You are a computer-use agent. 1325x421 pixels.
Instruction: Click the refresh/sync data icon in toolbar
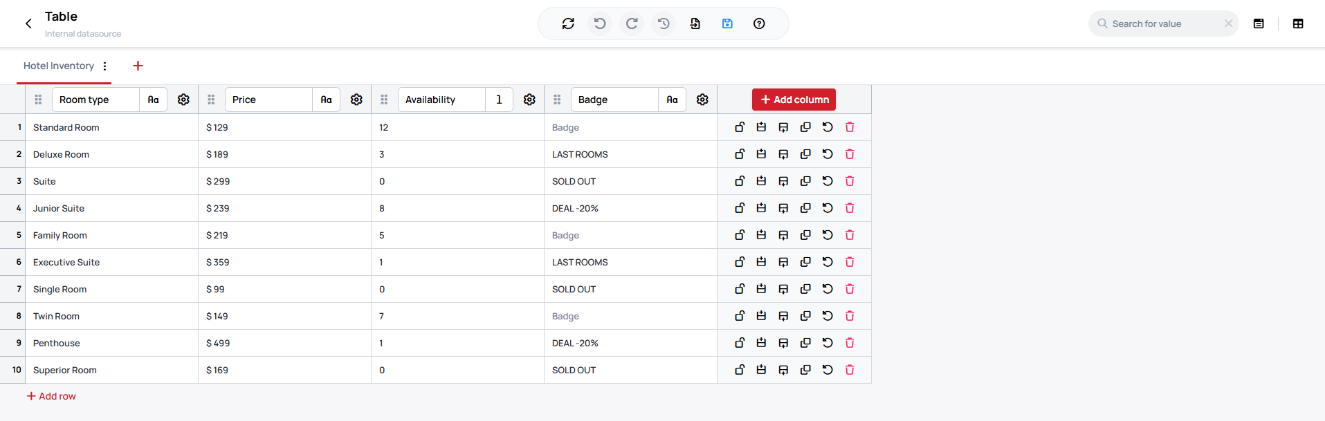[x=568, y=24]
